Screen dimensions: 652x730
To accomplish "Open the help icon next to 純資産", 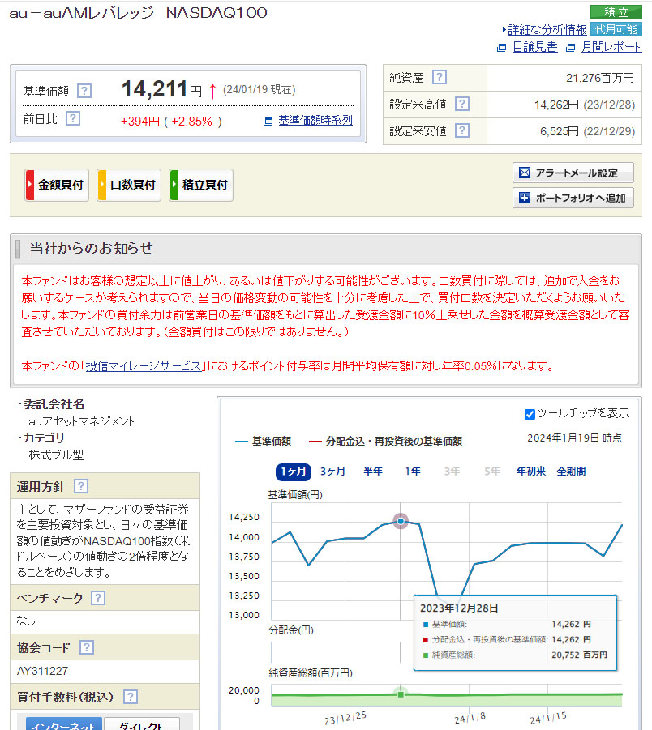I will point(440,77).
